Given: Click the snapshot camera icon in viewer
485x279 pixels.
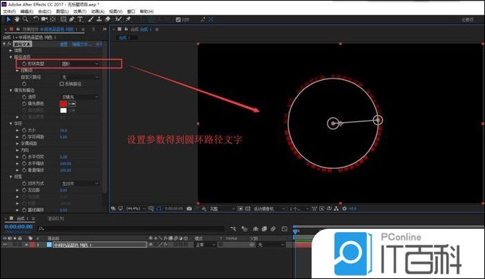Looking at the screenshot, I should click(189, 209).
